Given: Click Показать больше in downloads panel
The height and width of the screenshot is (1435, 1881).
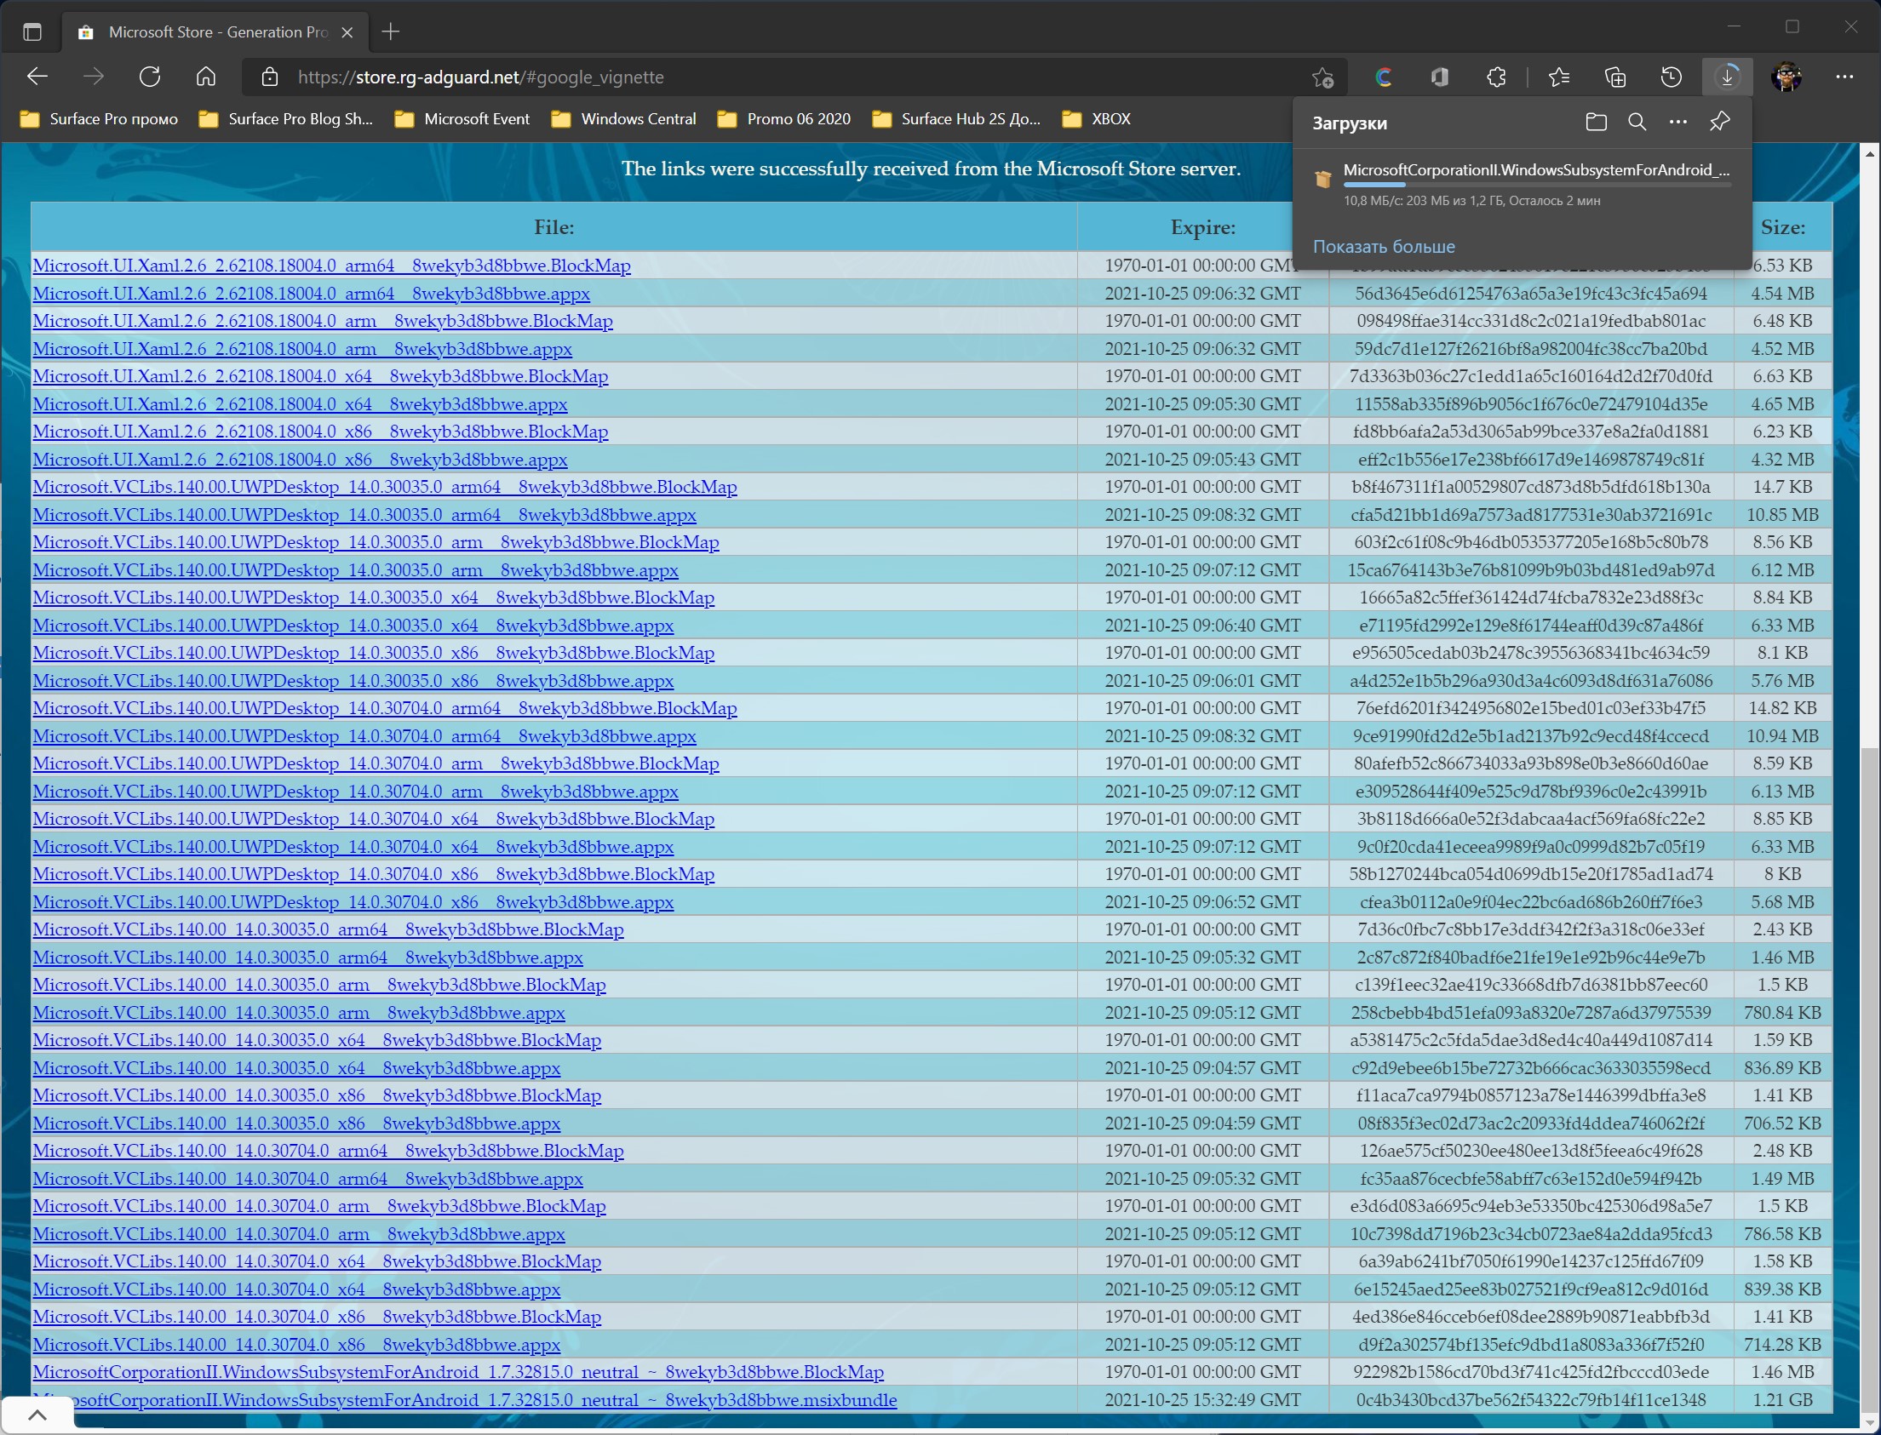Looking at the screenshot, I should [1384, 247].
